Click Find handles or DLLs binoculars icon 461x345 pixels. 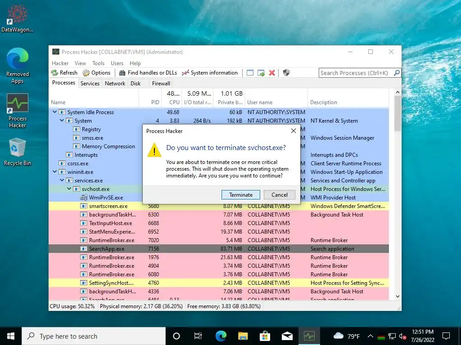(122, 73)
